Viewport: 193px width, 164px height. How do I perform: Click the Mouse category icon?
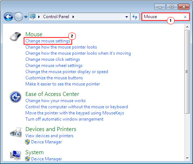pyautogui.click(x=16, y=37)
